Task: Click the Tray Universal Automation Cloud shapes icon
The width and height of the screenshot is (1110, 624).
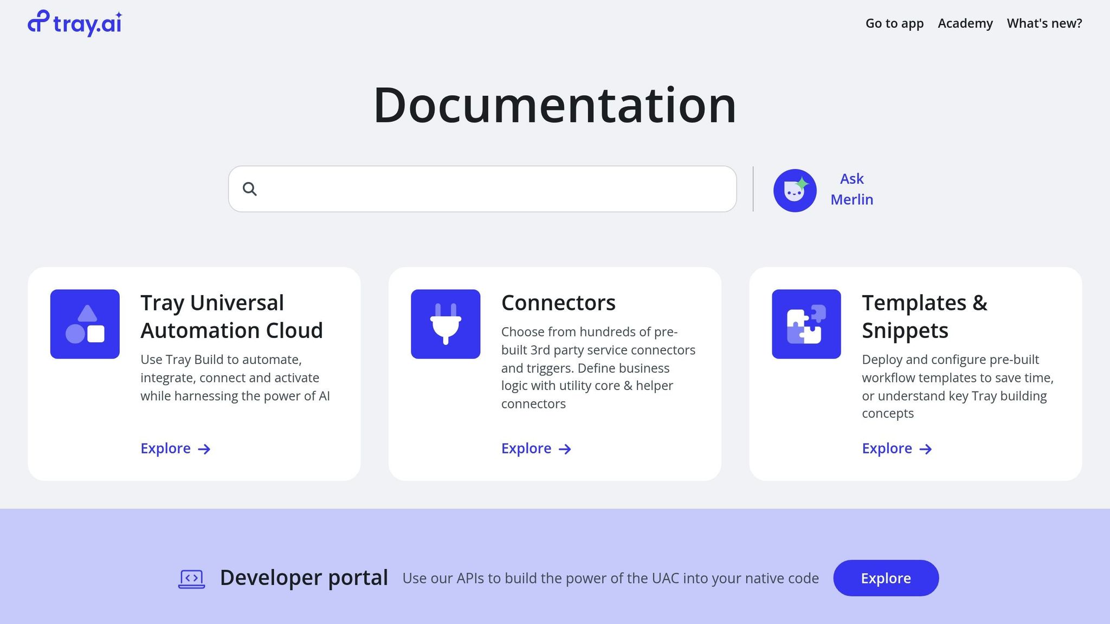Action: pyautogui.click(x=85, y=324)
